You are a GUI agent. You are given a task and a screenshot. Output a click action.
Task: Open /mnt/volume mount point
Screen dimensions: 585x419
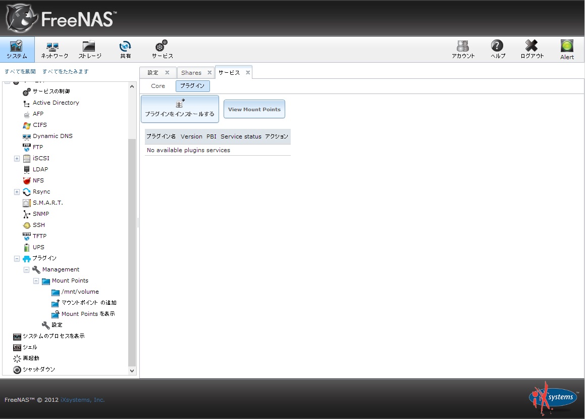(x=80, y=292)
